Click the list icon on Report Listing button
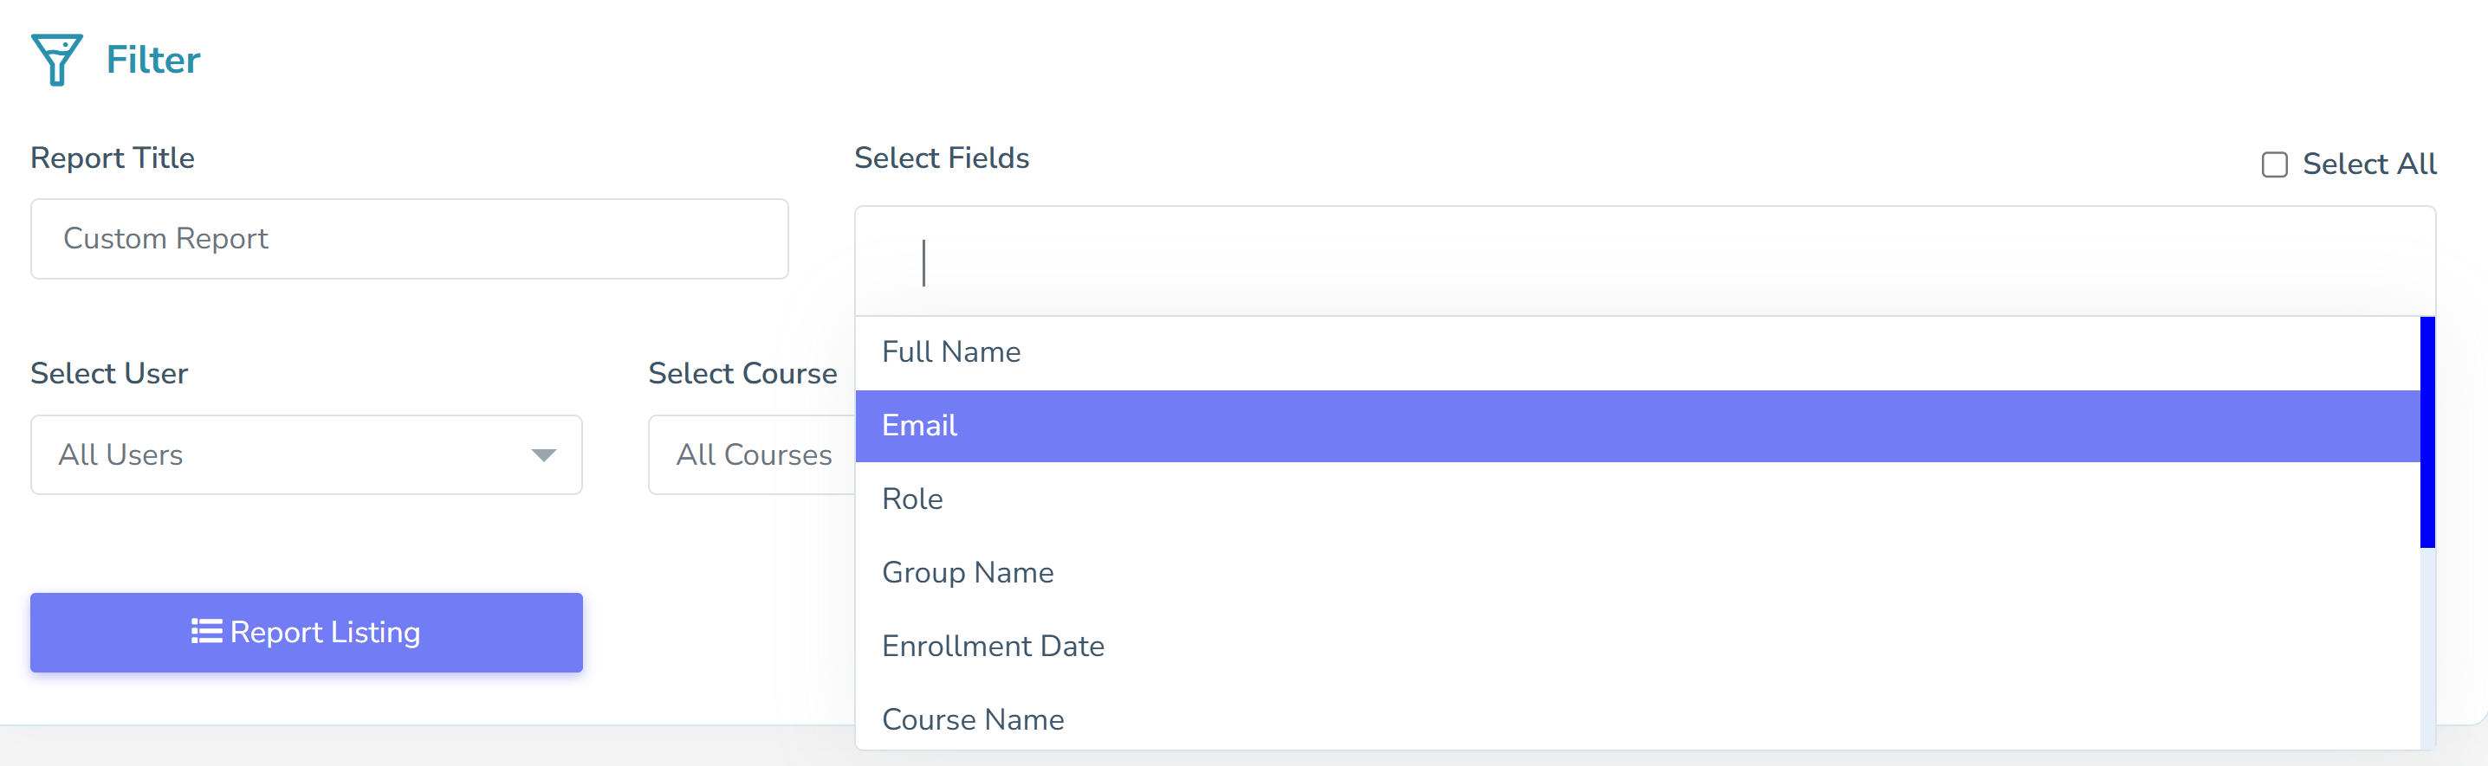 click(207, 632)
